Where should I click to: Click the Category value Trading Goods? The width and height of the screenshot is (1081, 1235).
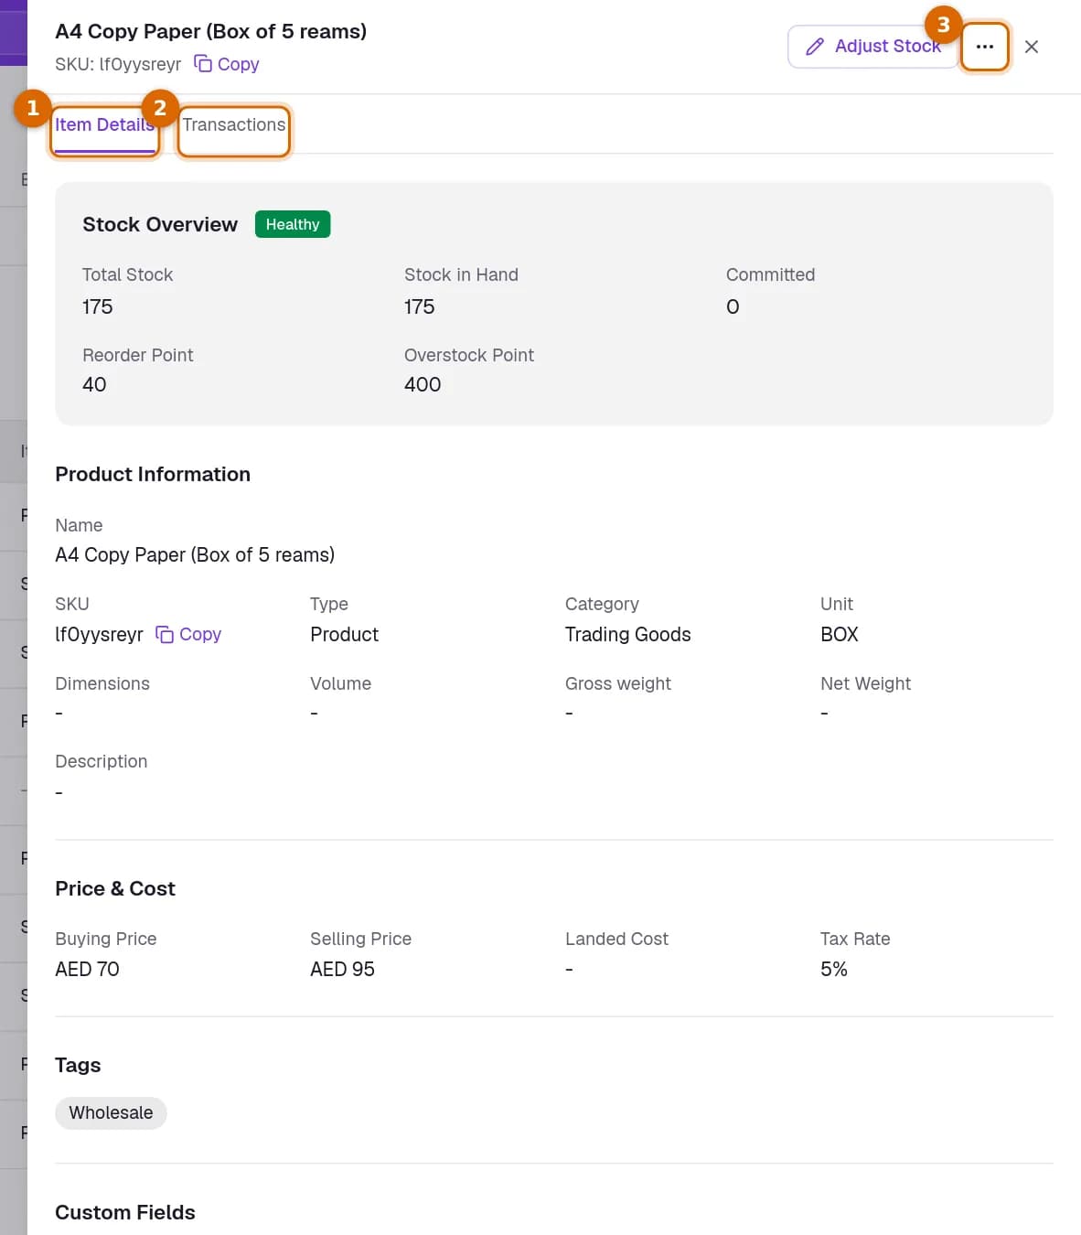(x=627, y=635)
